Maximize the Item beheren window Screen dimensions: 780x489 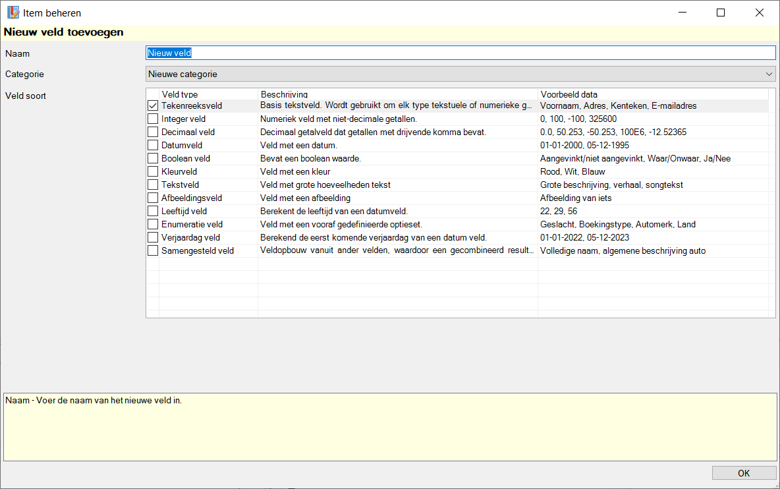coord(721,13)
